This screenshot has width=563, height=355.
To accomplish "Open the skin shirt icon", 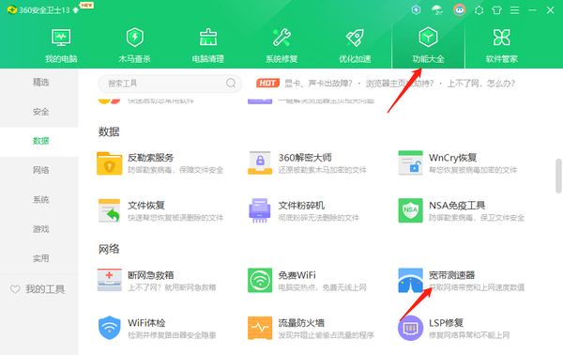I will (x=497, y=10).
